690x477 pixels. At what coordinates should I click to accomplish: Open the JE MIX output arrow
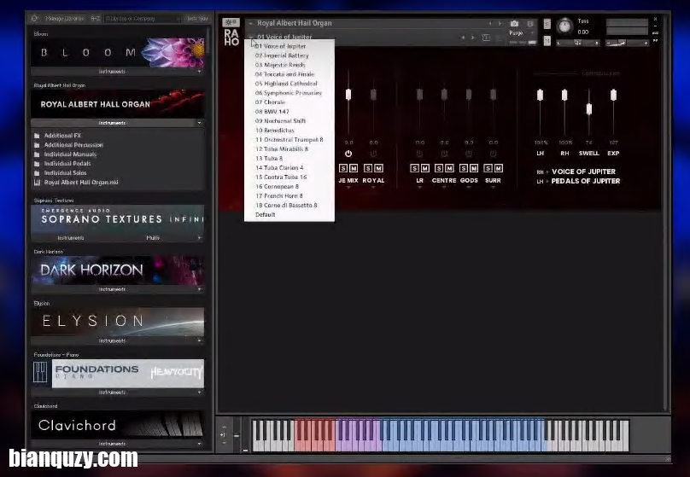[348, 188]
